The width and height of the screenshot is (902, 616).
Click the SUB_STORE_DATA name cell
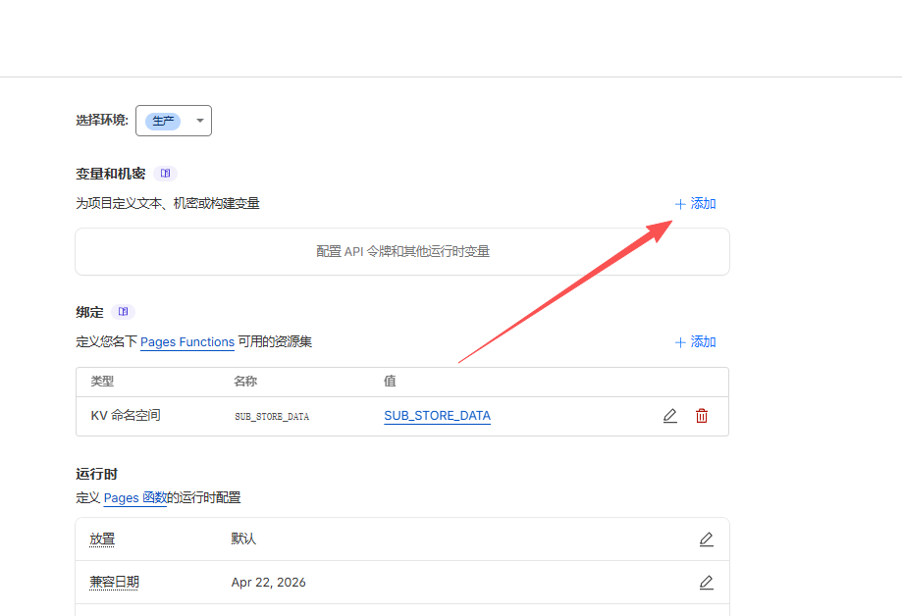tap(272, 417)
